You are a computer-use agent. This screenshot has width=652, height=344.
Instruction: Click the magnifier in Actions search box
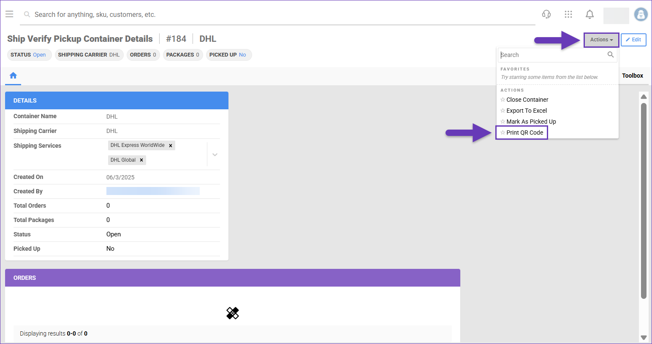pos(611,54)
